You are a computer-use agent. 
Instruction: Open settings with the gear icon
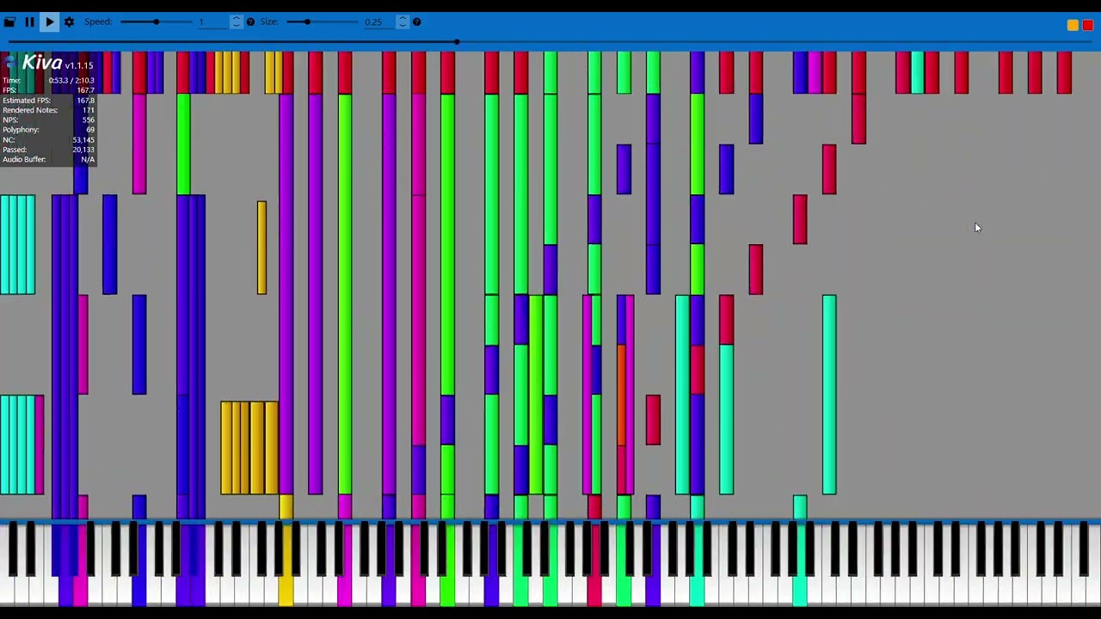[69, 22]
